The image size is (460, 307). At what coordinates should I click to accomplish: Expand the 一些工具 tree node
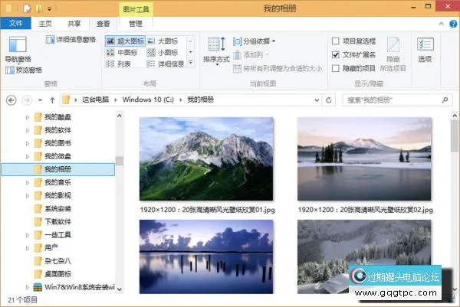coord(28,235)
